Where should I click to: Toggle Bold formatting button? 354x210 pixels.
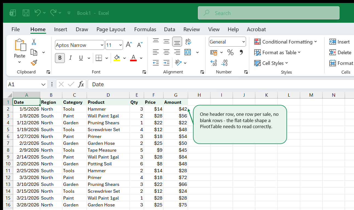point(60,58)
